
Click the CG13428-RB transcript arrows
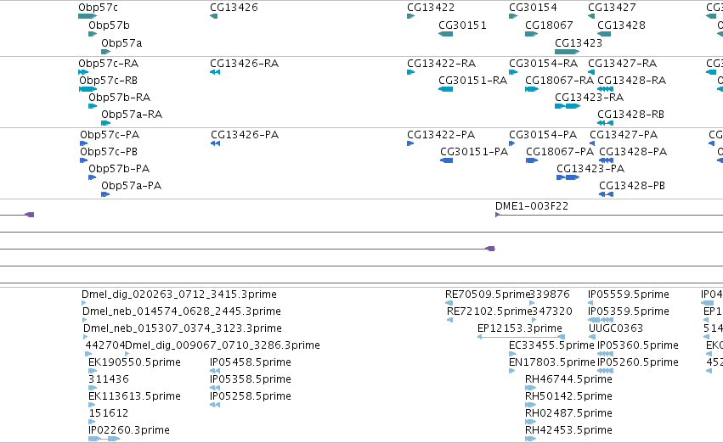[606, 123]
